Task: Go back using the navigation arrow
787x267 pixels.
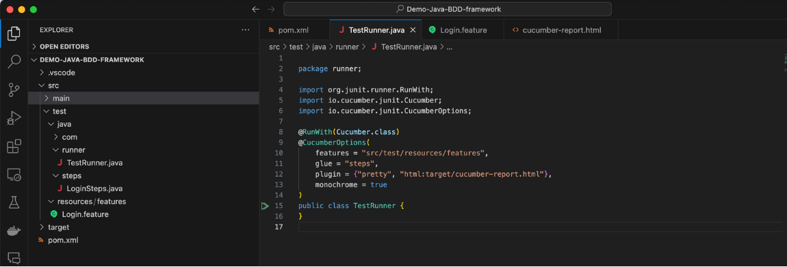Action: (256, 9)
